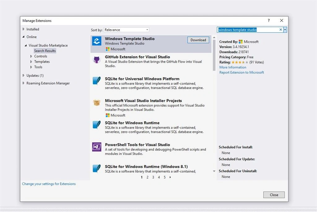The width and height of the screenshot is (317, 212).
Task: Click the Version 3.4.19254.1 text
Action: click(234, 47)
